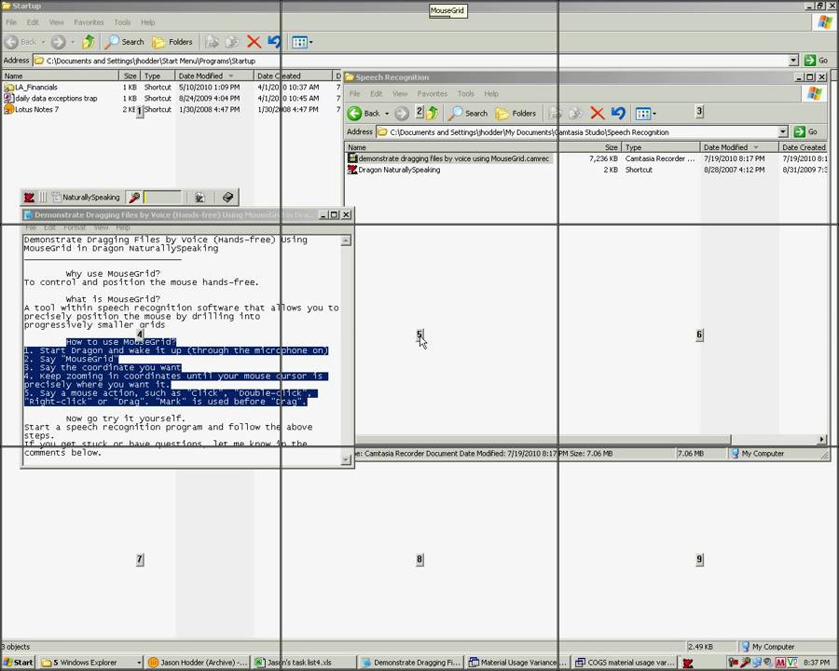Open View menu in Speech Recognition window
The image size is (839, 671).
click(400, 93)
